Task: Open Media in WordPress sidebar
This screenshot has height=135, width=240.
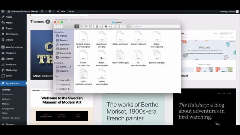Action: point(9,22)
